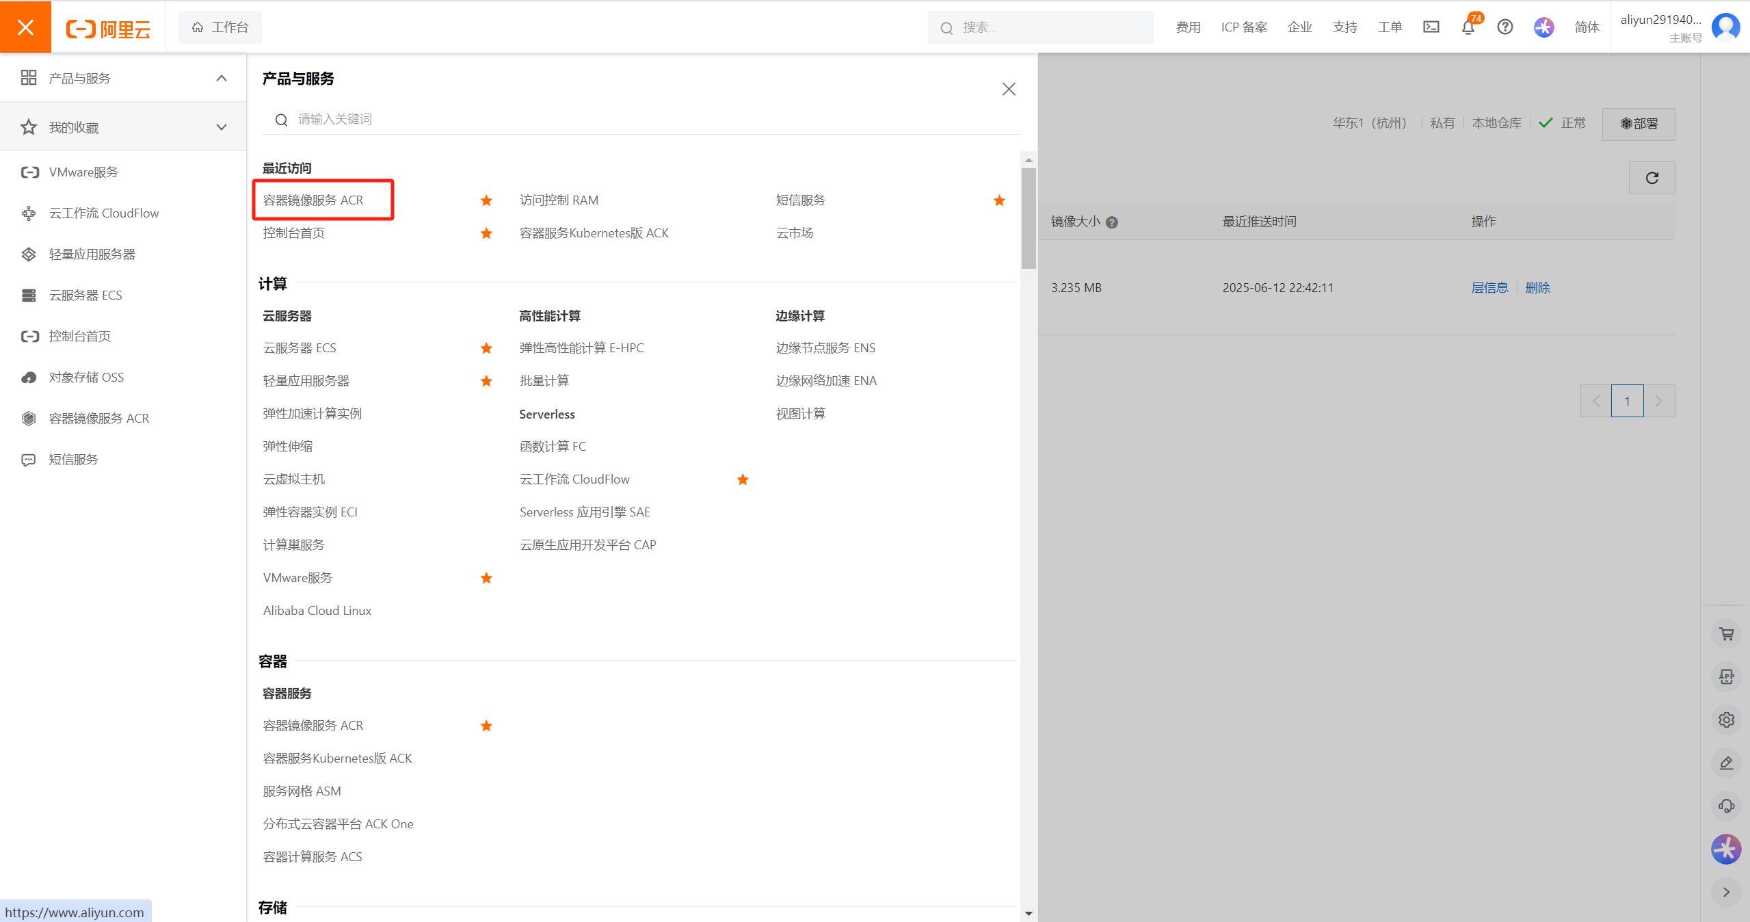Viewport: 1750px width, 922px height.
Task: Open settings gear in right sidebar
Action: click(1726, 720)
